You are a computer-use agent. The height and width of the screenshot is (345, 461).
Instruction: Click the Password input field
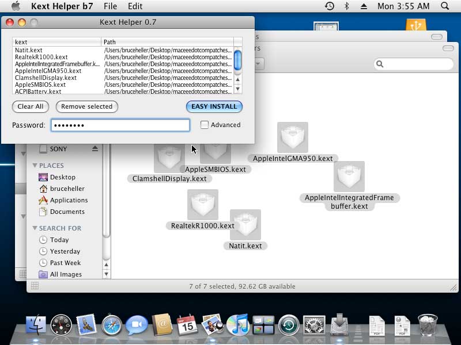pos(120,125)
